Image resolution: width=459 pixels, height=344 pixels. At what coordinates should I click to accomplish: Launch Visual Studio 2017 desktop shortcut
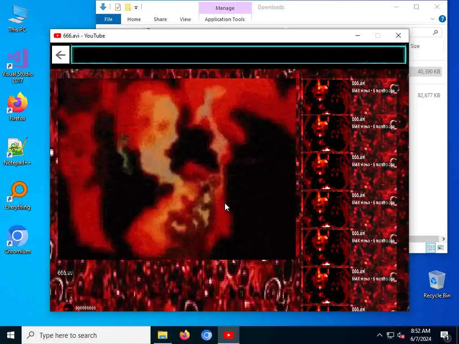(17, 66)
